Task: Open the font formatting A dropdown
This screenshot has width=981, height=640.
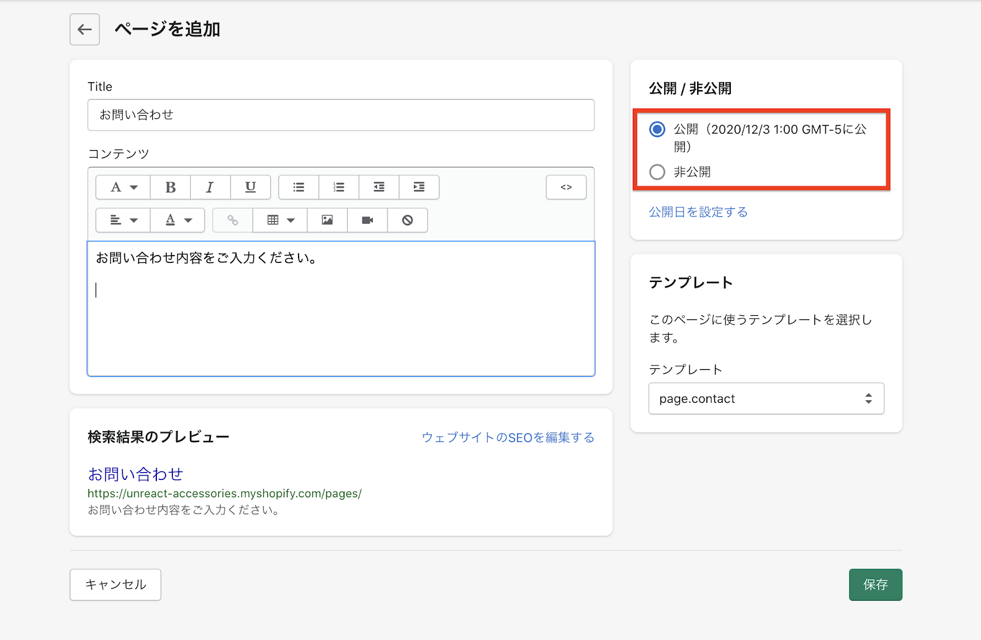Action: click(123, 188)
